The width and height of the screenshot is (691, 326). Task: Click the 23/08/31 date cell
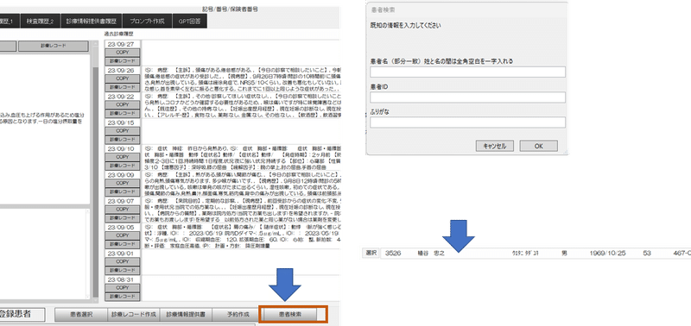click(122, 279)
